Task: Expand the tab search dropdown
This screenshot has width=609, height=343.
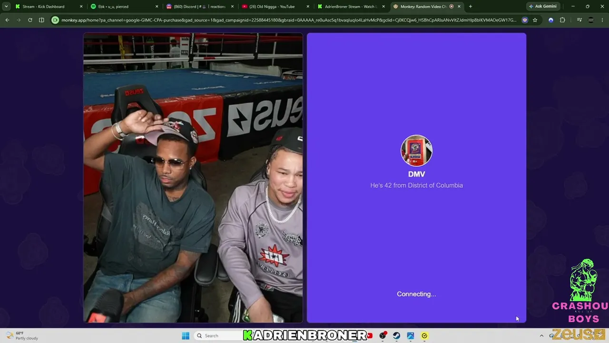Action: 6,7
